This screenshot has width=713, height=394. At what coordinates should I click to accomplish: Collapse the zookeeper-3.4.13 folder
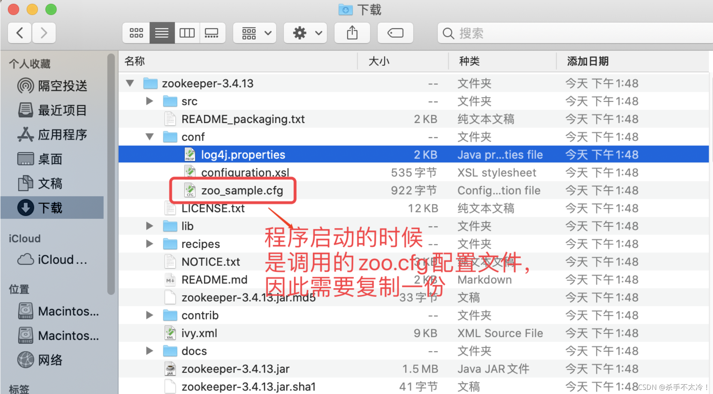click(x=130, y=83)
